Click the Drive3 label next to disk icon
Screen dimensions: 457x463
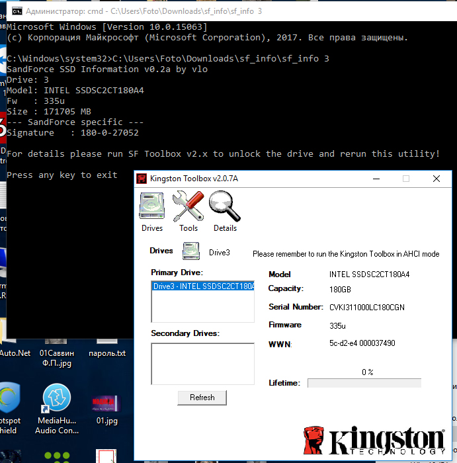(x=220, y=253)
